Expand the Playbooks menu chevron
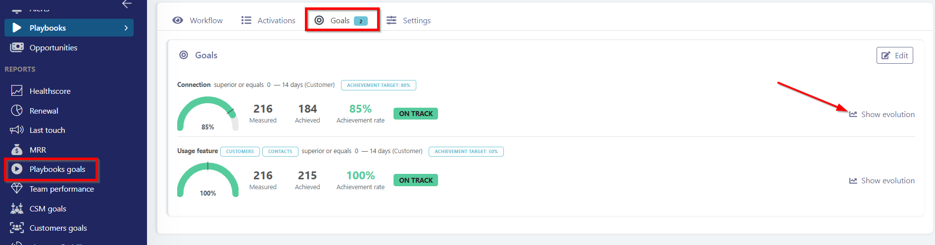 coord(126,28)
